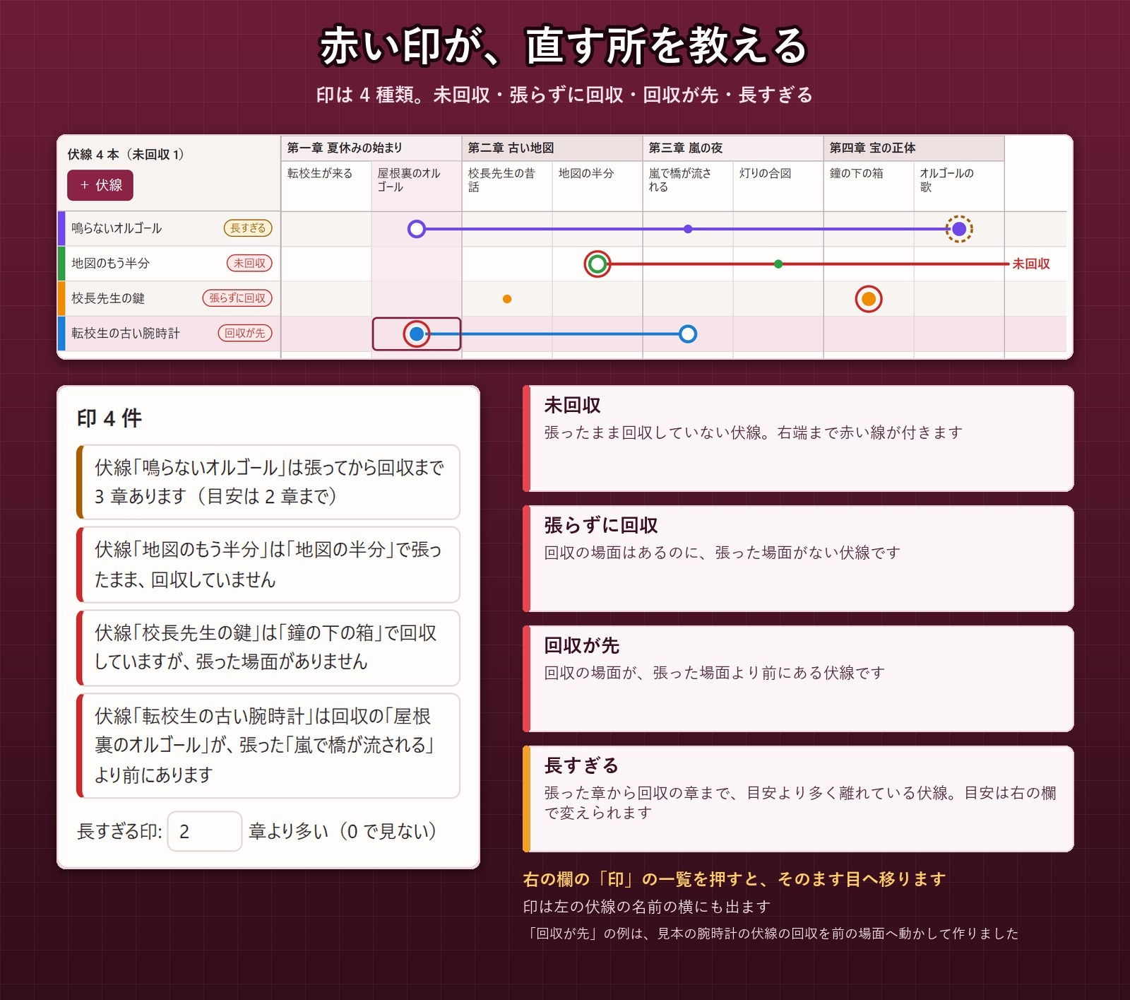Click the scene column header "校長先生の昔話"

click(x=507, y=186)
